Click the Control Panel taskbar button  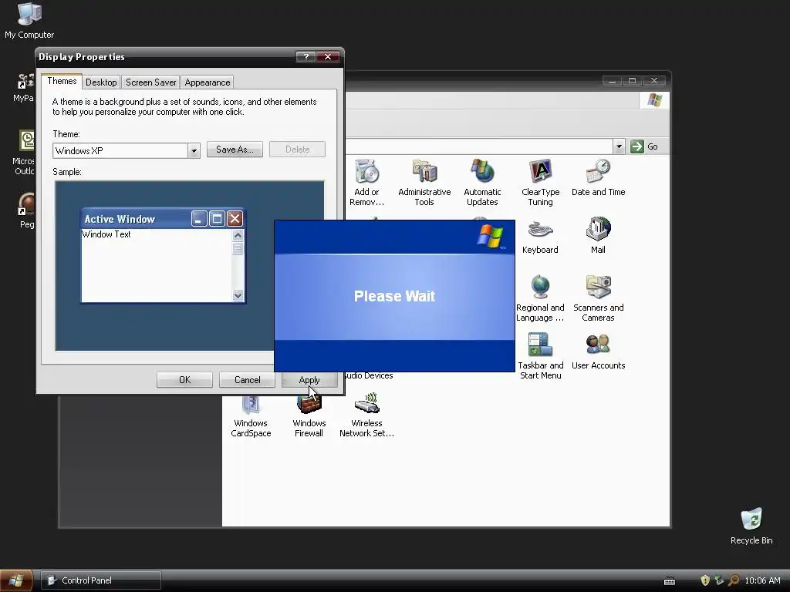pos(101,580)
